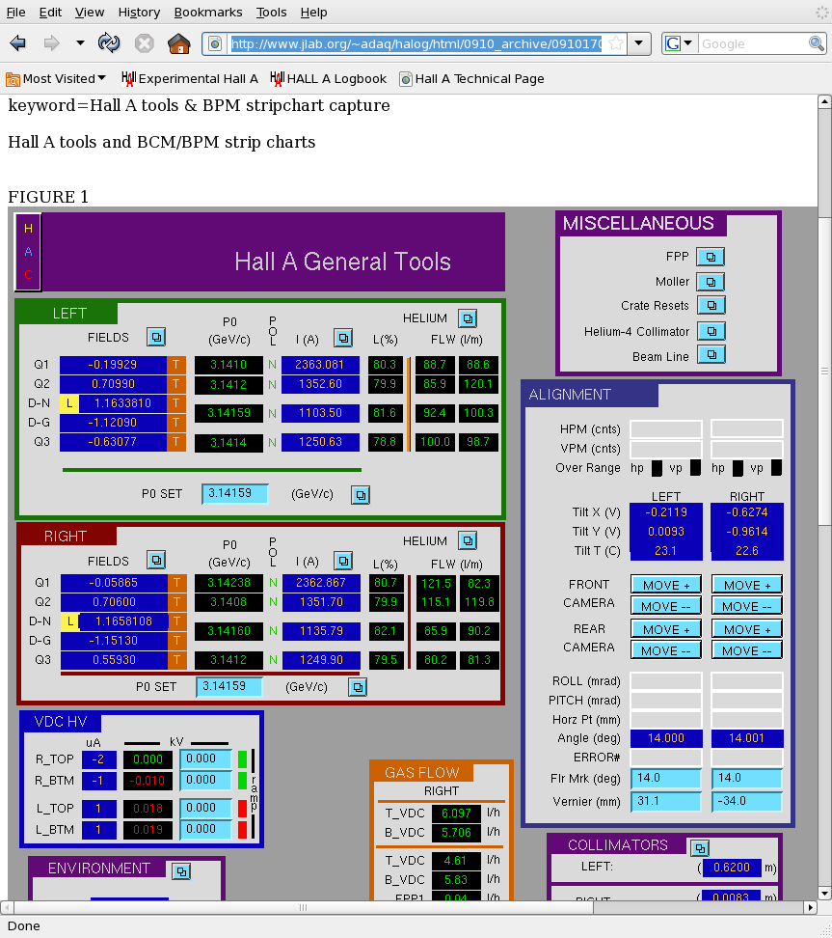Image resolution: width=832 pixels, height=938 pixels.
Task: Click the RIGHT P0 SET 3.14159 field
Action: tap(228, 686)
